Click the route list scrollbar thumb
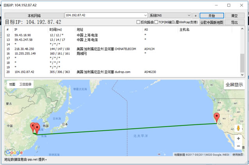 click(x=242, y=63)
